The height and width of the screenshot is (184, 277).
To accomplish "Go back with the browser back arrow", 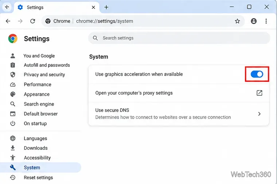I will [8, 21].
